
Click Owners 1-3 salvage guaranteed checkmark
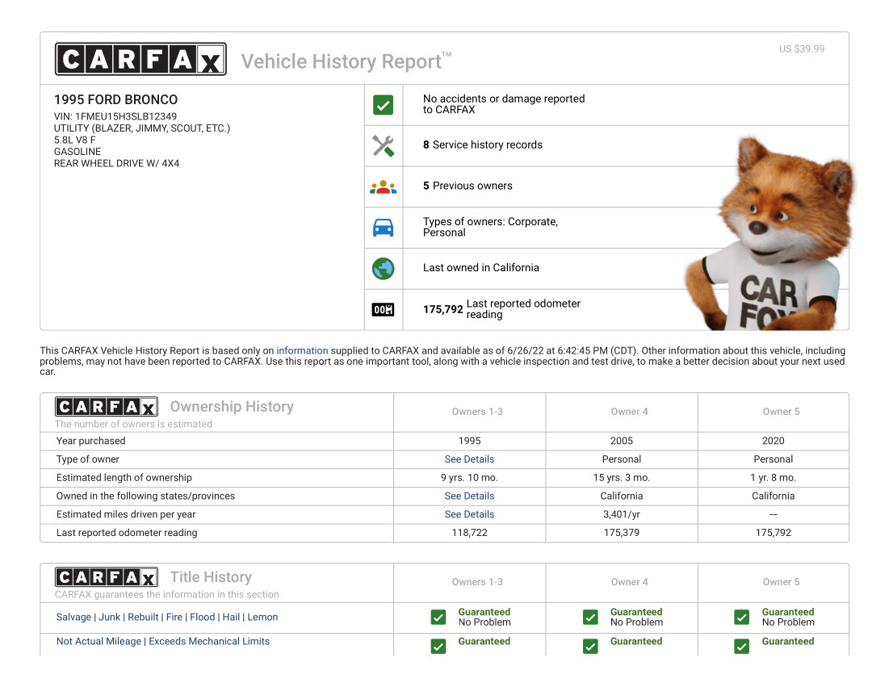coord(438,618)
